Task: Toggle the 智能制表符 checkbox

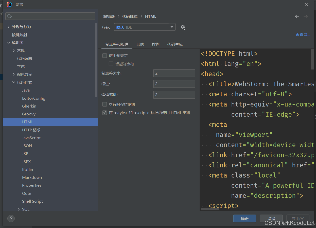Action: coord(111,64)
